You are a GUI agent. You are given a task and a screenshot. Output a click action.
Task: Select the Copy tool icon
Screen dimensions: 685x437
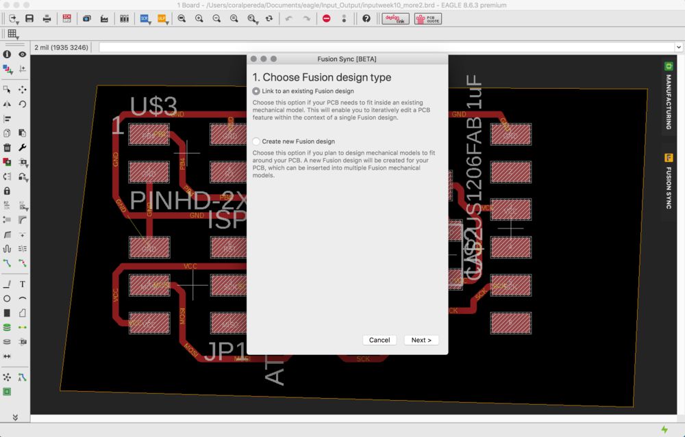(7, 133)
